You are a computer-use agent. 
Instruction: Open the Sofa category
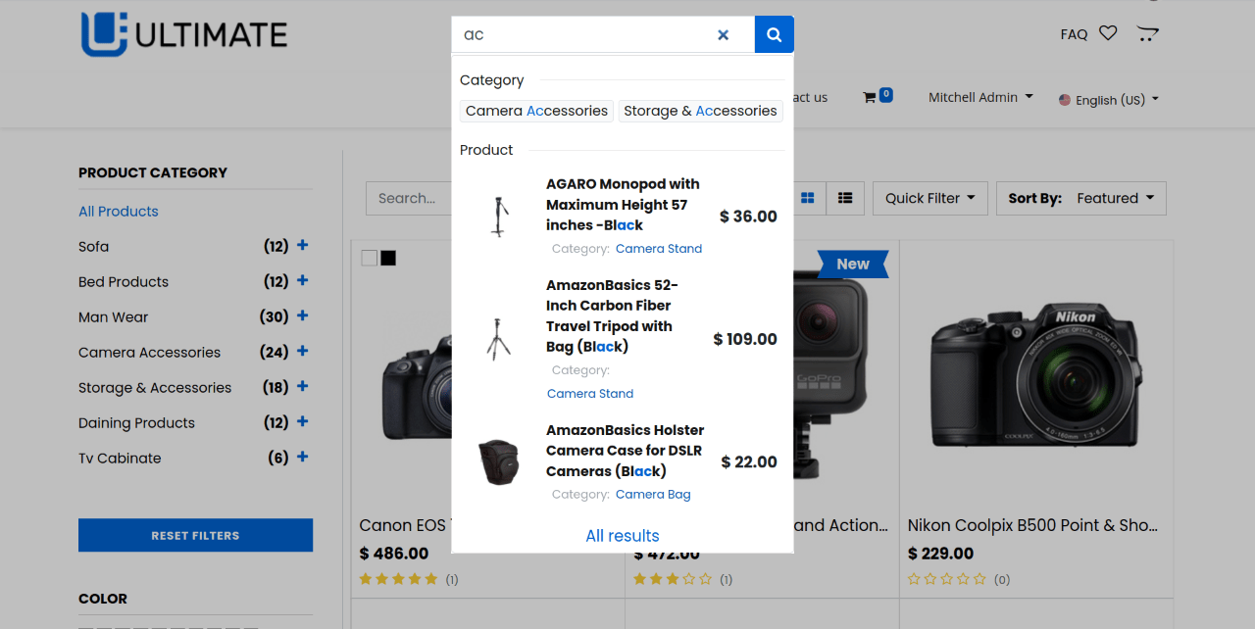[x=94, y=246]
